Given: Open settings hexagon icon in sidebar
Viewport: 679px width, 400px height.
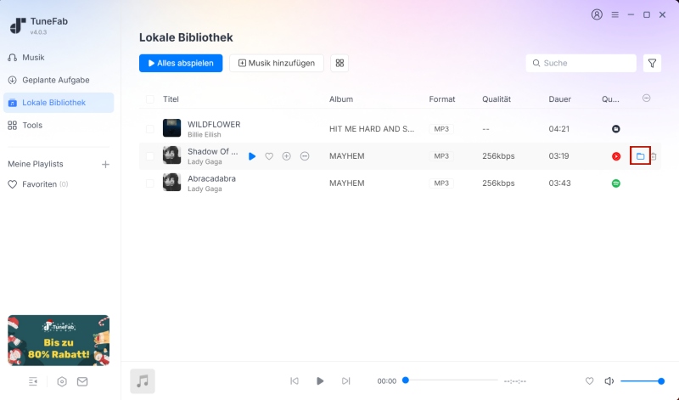Looking at the screenshot, I should (x=62, y=381).
